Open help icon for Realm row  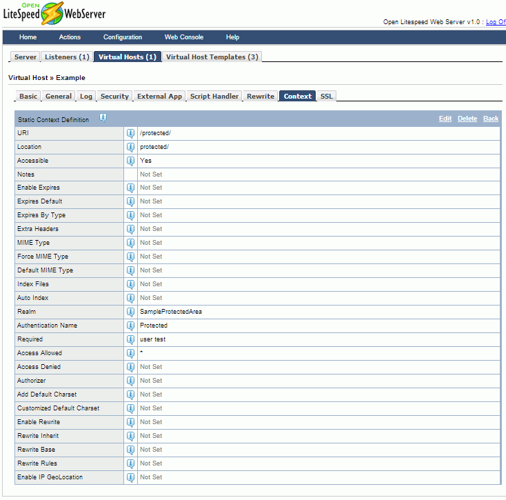click(130, 312)
